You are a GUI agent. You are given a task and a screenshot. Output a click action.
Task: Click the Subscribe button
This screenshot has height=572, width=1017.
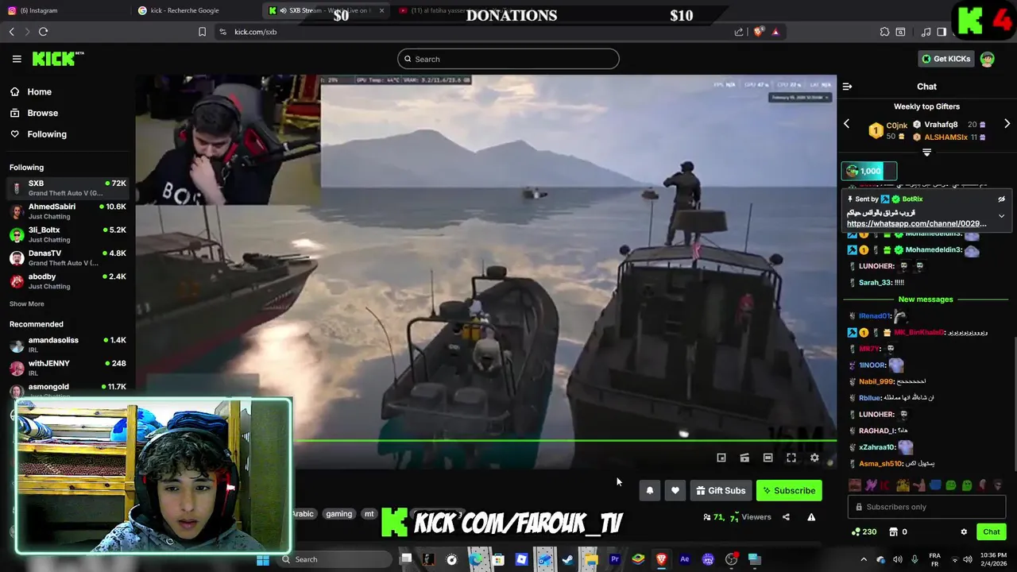click(789, 490)
